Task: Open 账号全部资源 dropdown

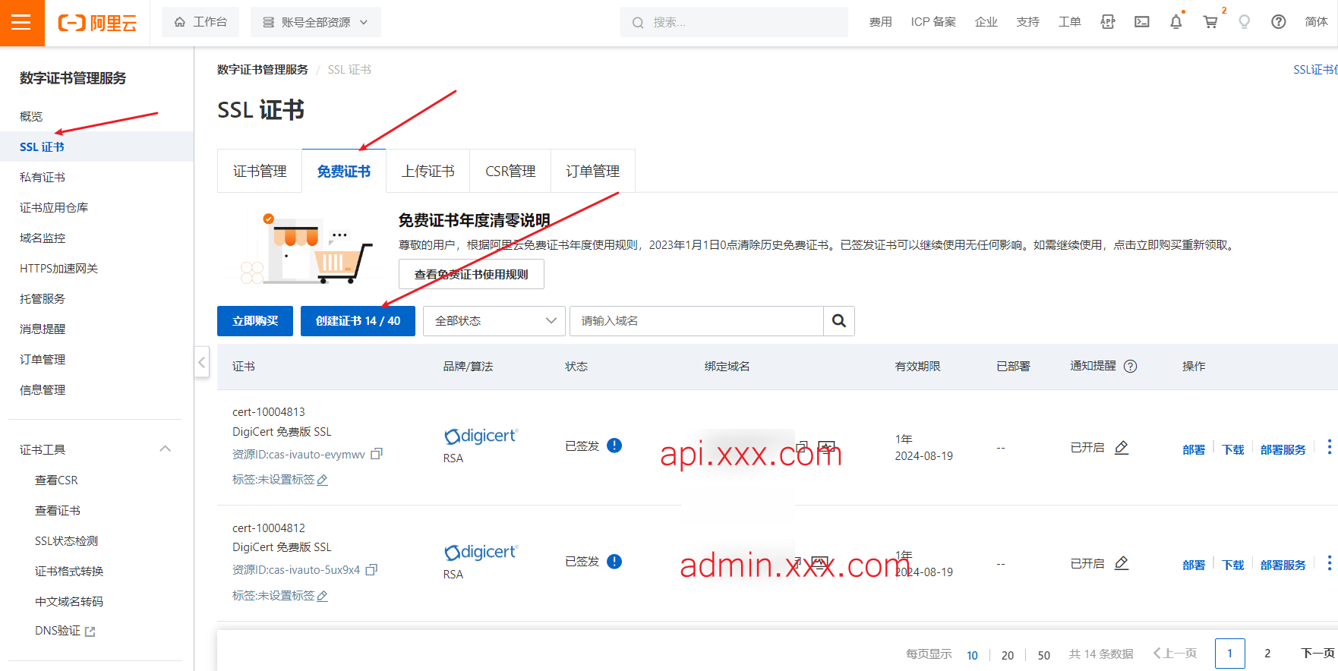Action: tap(316, 22)
